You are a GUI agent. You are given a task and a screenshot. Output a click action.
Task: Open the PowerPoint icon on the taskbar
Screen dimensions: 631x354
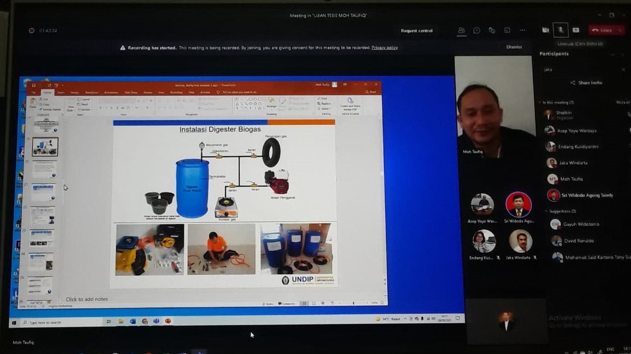coord(168,321)
